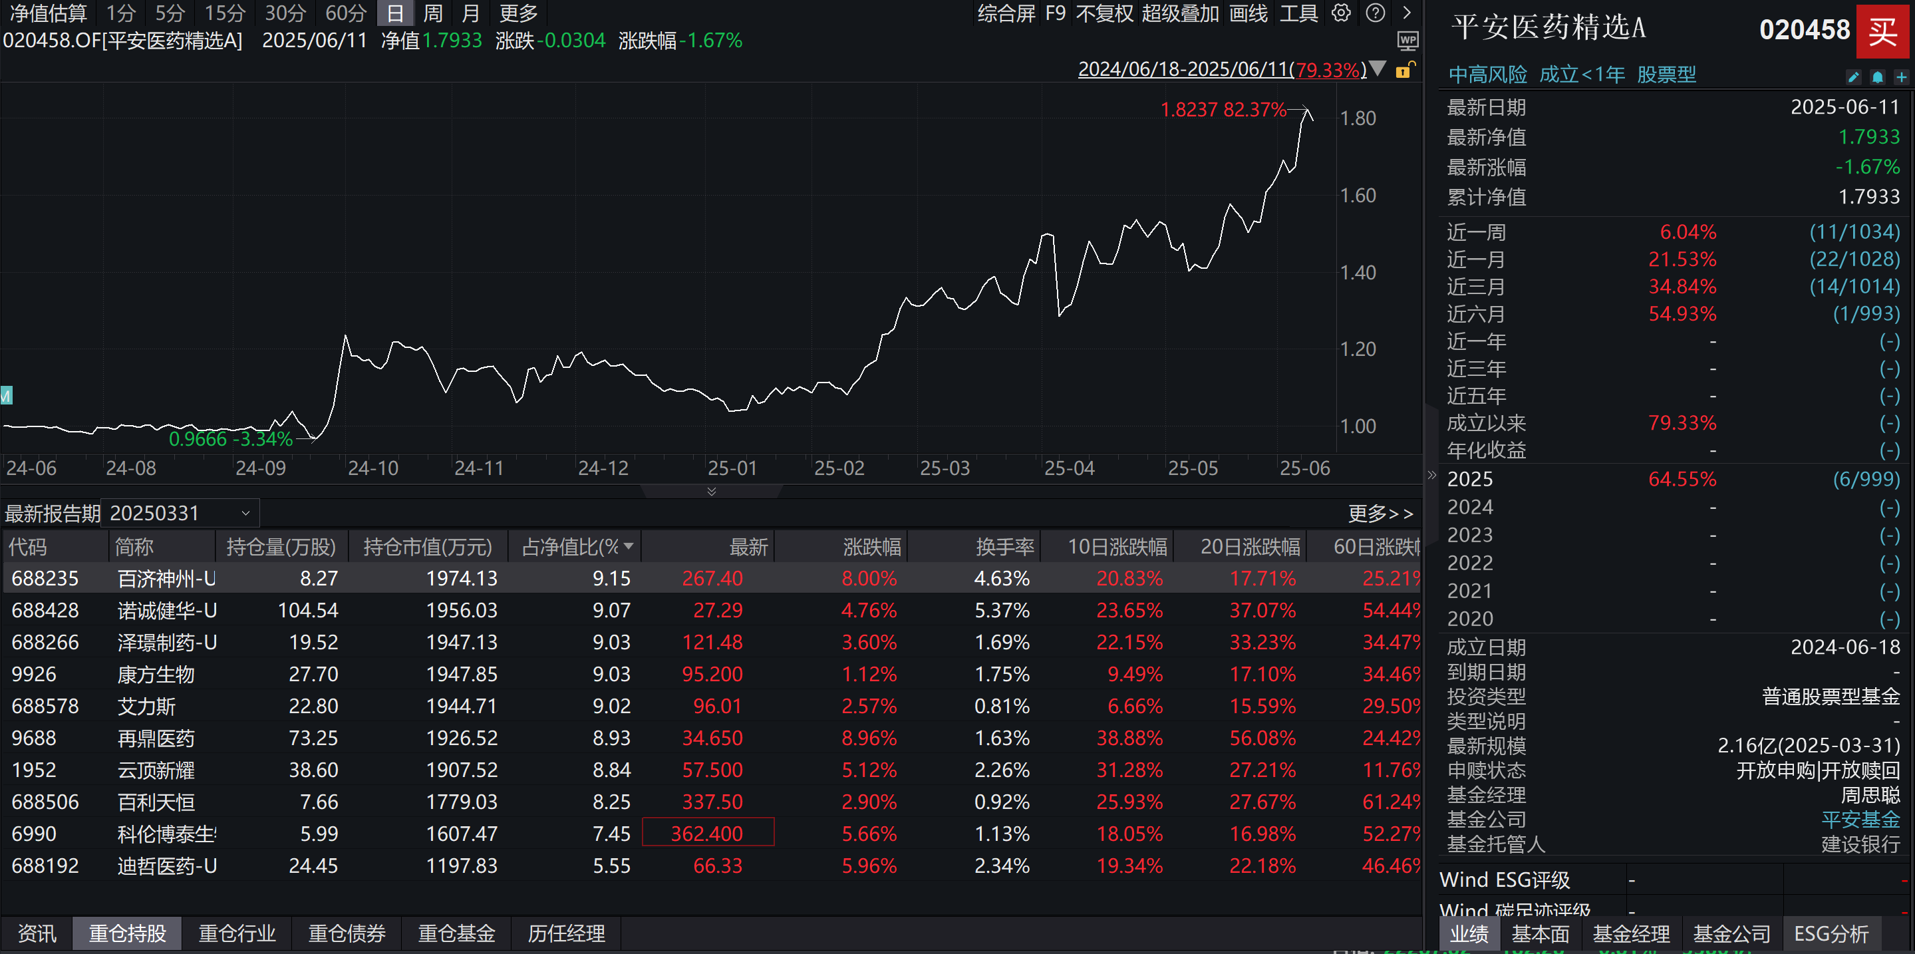Image resolution: width=1915 pixels, height=954 pixels.
Task: Click the 中高风险 tag
Action: pyautogui.click(x=1487, y=75)
